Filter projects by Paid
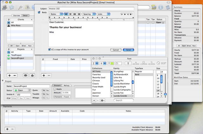The image size is (203, 134). [30, 46]
